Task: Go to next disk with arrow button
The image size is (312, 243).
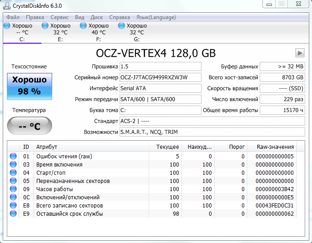Action: pos(300,53)
